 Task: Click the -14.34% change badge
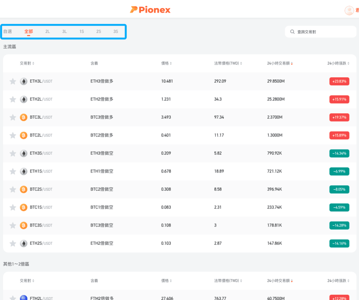(x=339, y=153)
